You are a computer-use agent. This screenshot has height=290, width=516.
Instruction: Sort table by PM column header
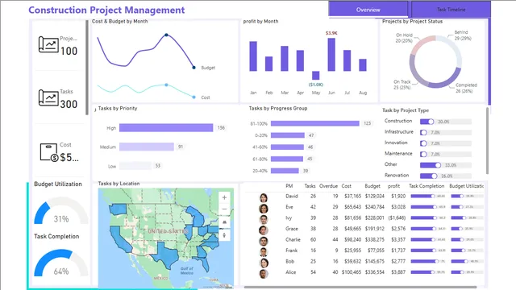click(289, 186)
